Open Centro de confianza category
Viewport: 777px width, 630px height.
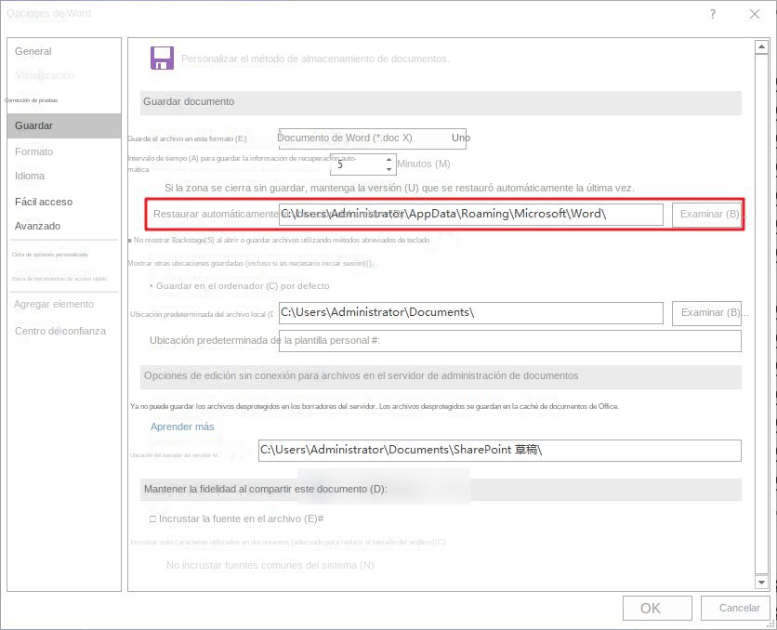[x=60, y=331]
